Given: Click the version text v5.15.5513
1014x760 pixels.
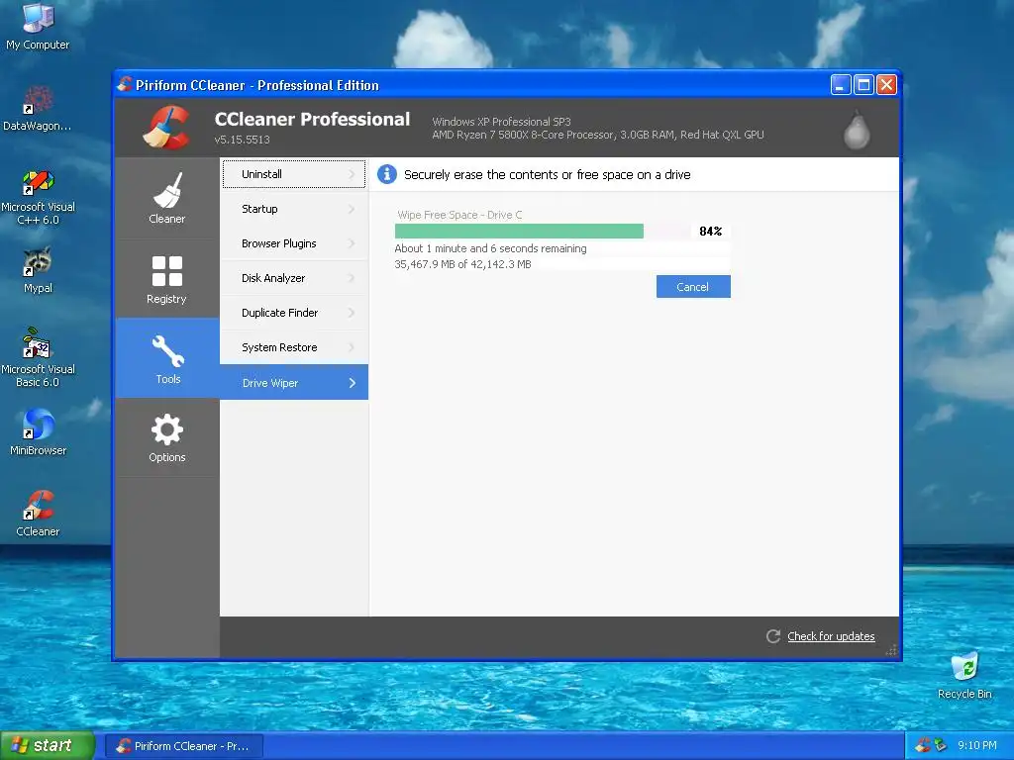Looking at the screenshot, I should 242,140.
